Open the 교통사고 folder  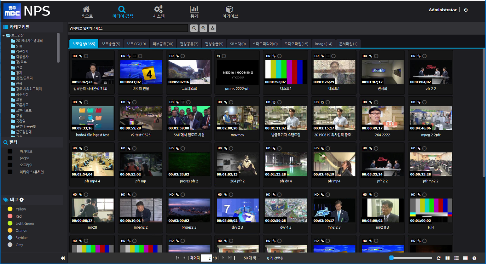[20, 105]
